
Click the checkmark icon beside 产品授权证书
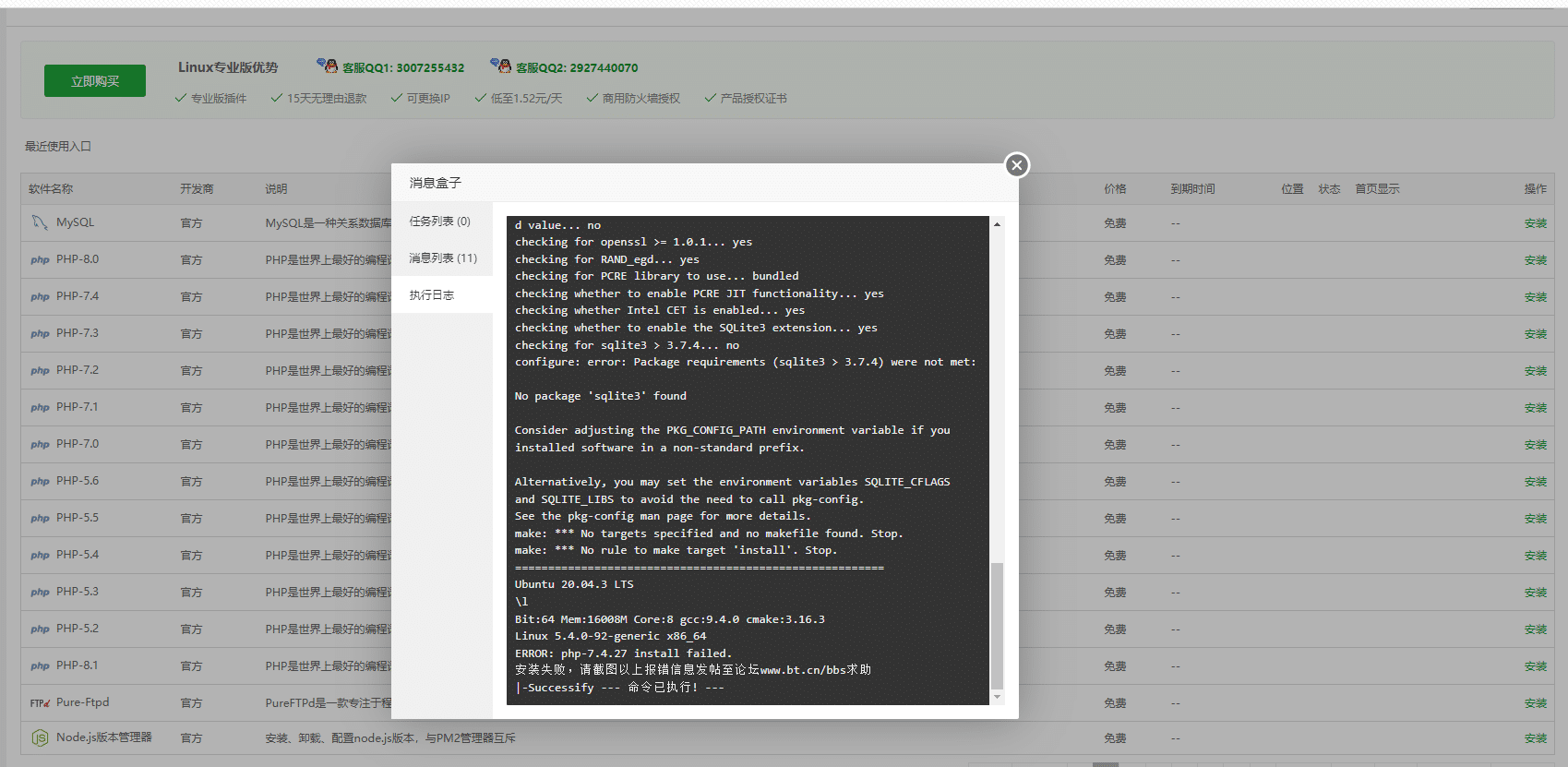pyautogui.click(x=710, y=98)
